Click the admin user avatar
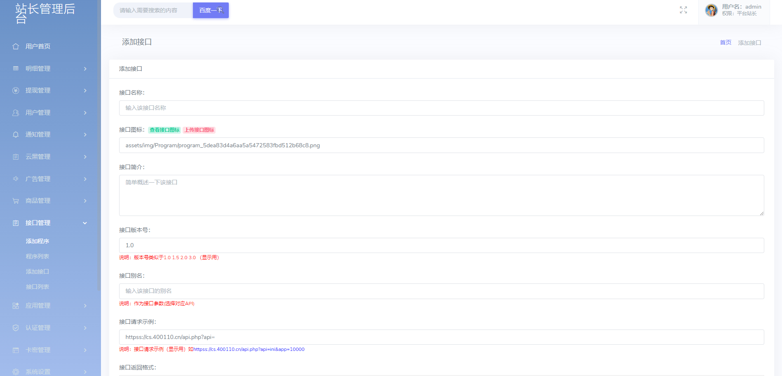Viewport: 782px width, 376px height. [x=711, y=10]
